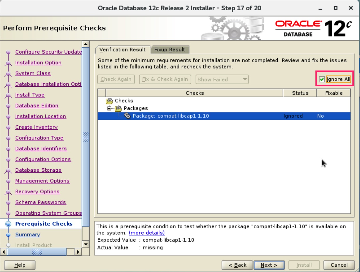Click the Fixable No cell
360x272 pixels.
[334, 116]
